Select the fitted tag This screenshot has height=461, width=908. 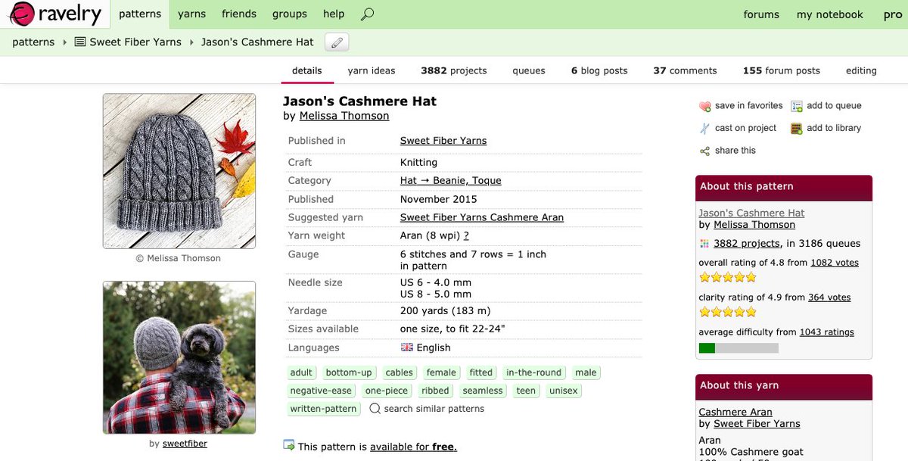[x=481, y=372]
